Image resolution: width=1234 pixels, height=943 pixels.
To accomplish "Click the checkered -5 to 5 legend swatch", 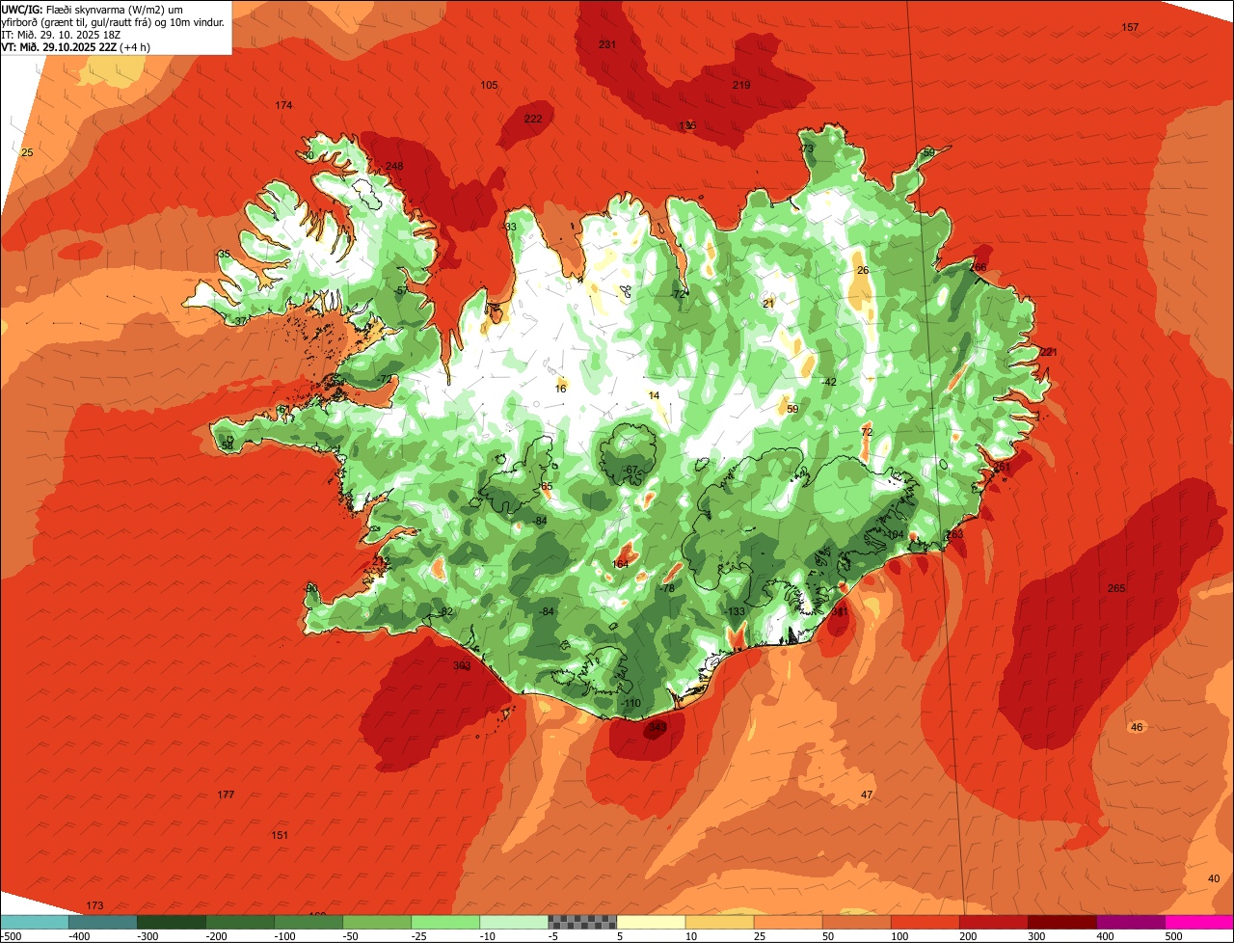I will click(582, 922).
